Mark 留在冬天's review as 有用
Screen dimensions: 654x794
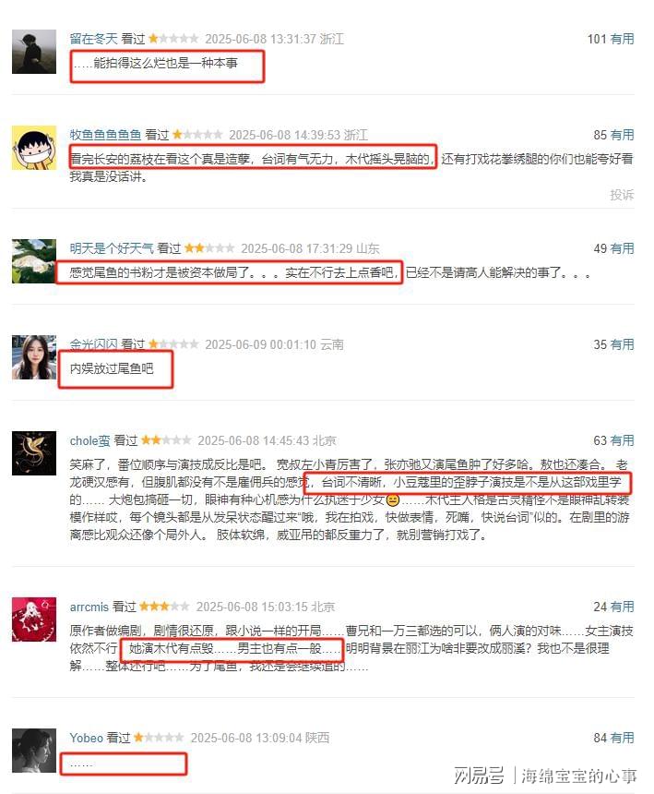tap(622, 39)
